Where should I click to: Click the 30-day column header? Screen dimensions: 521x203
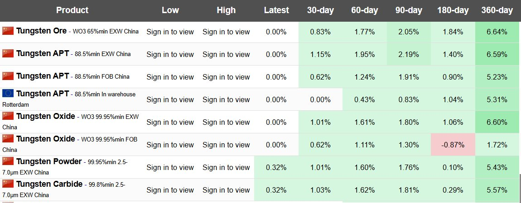pyautogui.click(x=320, y=10)
